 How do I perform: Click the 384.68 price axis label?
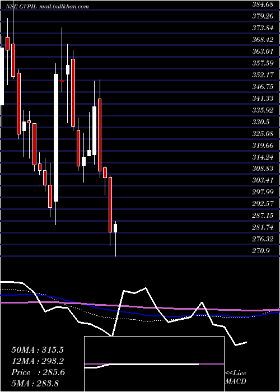[x=263, y=4]
